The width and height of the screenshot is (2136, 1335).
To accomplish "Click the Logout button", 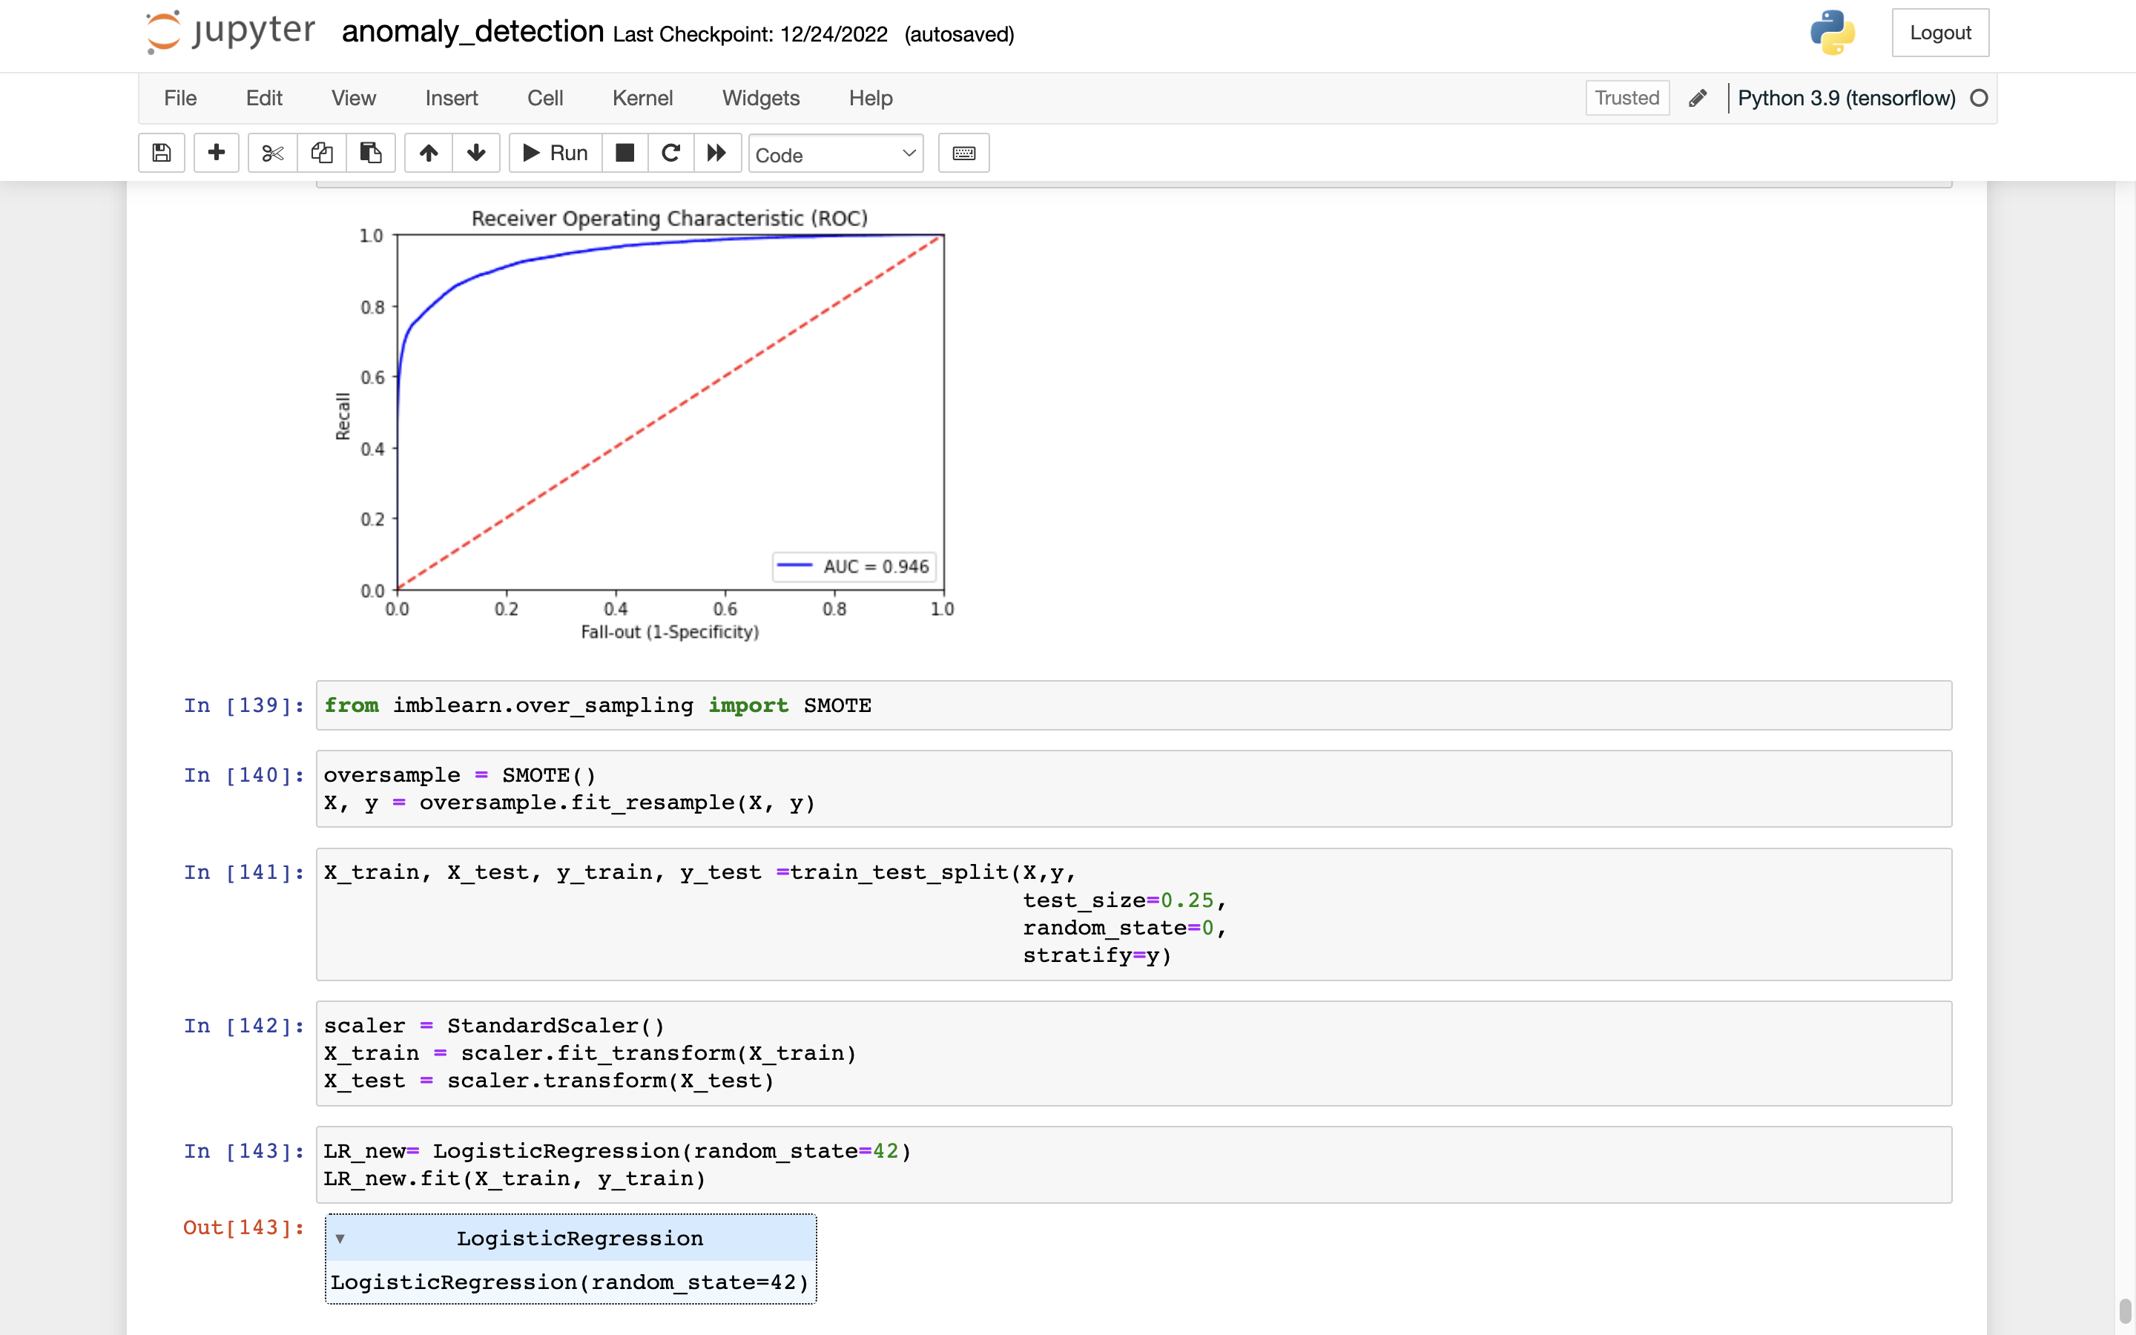I will 1939,33.
